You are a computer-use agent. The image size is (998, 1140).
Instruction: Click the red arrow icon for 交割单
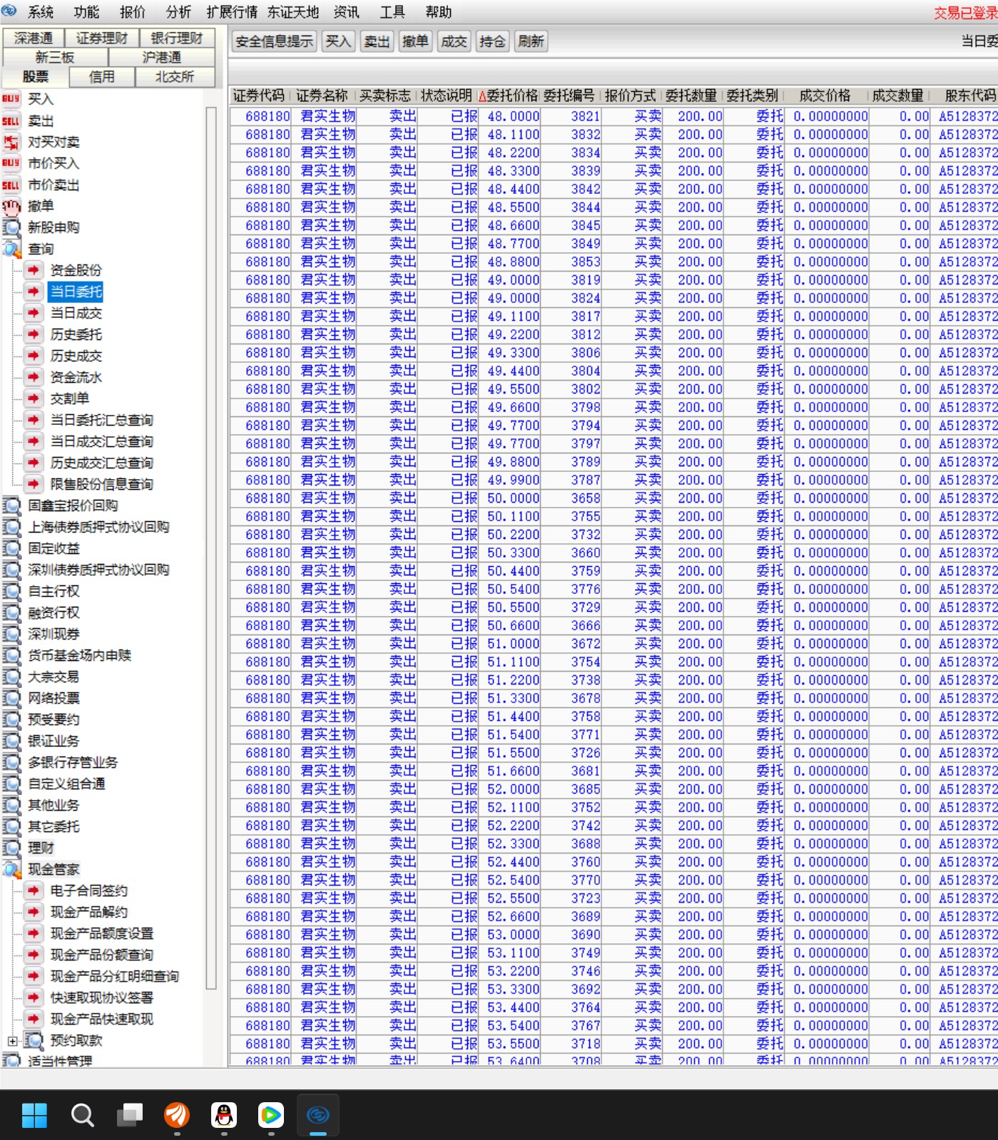pyautogui.click(x=34, y=399)
